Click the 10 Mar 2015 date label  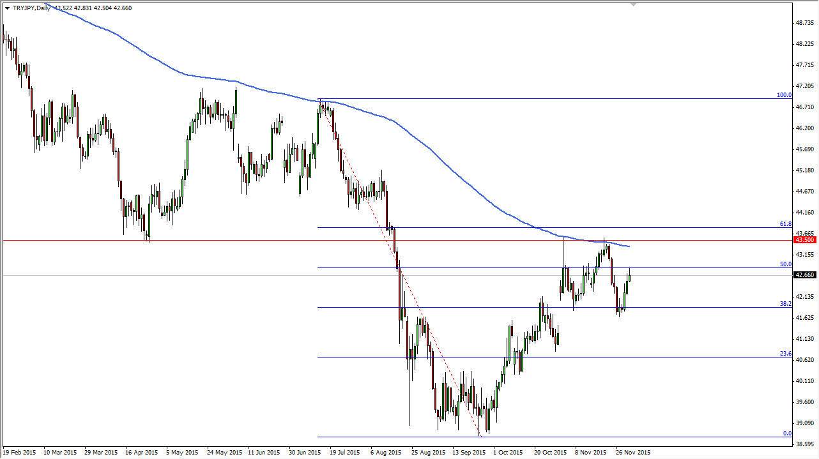coord(60,453)
